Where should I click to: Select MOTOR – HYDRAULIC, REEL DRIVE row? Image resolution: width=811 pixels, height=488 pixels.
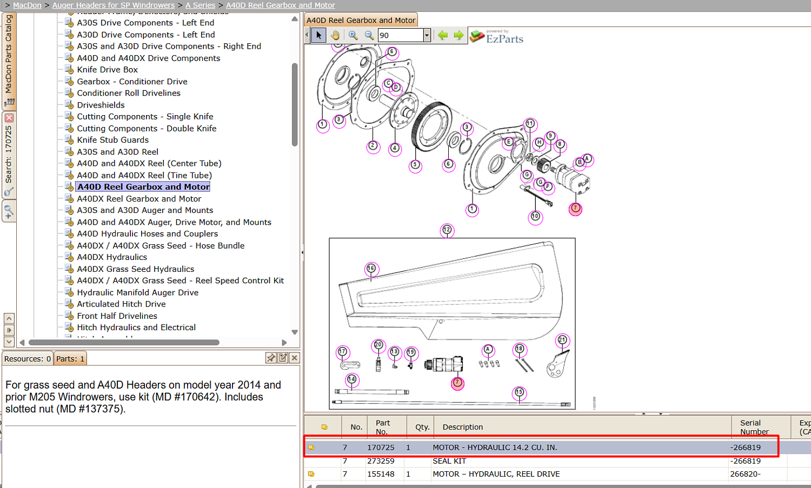(x=557, y=474)
